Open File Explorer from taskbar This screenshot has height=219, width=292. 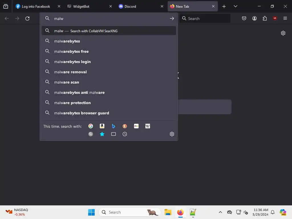(168, 212)
